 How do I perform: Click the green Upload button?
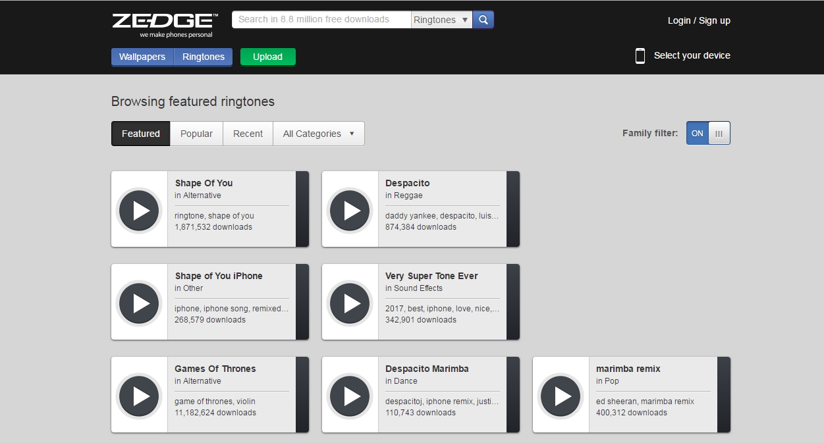[267, 57]
